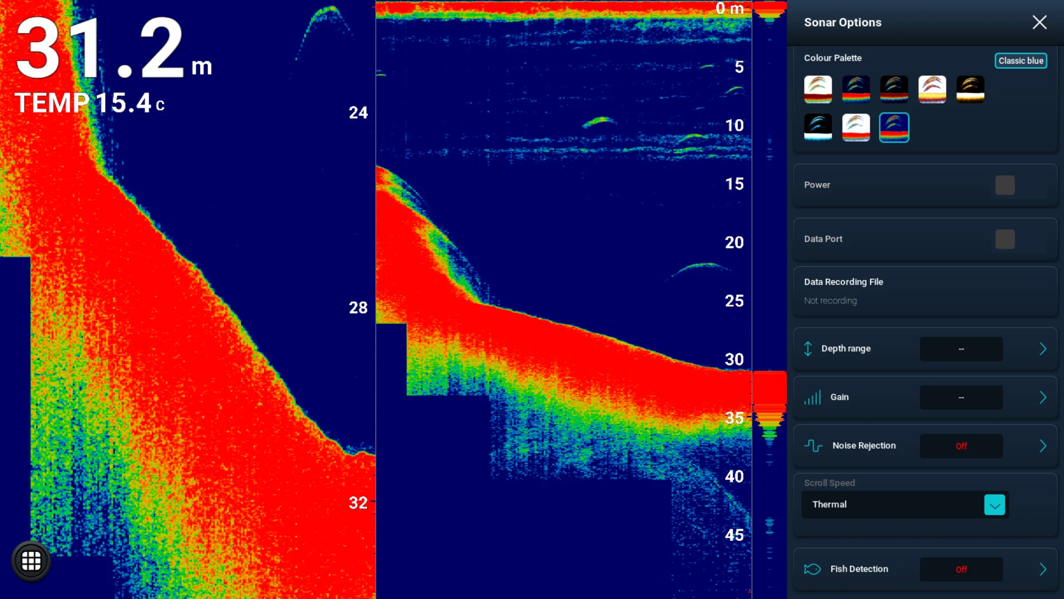Open the Scroll Speed Thermal dropdown
This screenshot has width=1064, height=599.
[904, 505]
